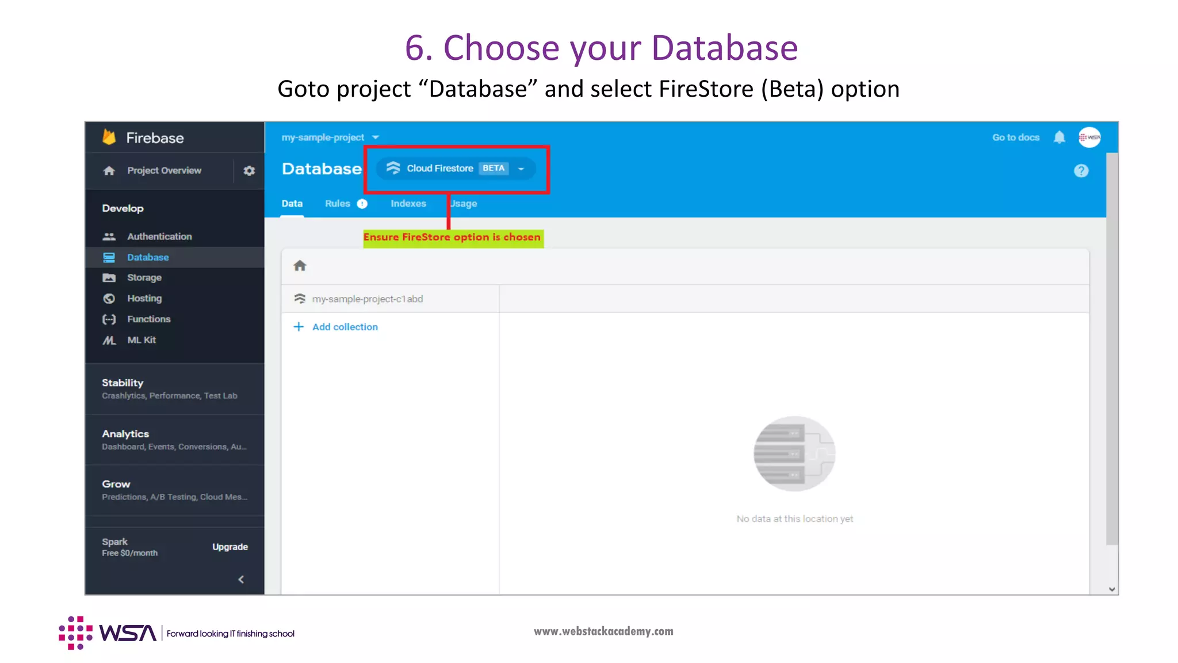Viewport: 1178px width, 663px height.
Task: Click the Firebase flame logo
Action: coord(109,137)
